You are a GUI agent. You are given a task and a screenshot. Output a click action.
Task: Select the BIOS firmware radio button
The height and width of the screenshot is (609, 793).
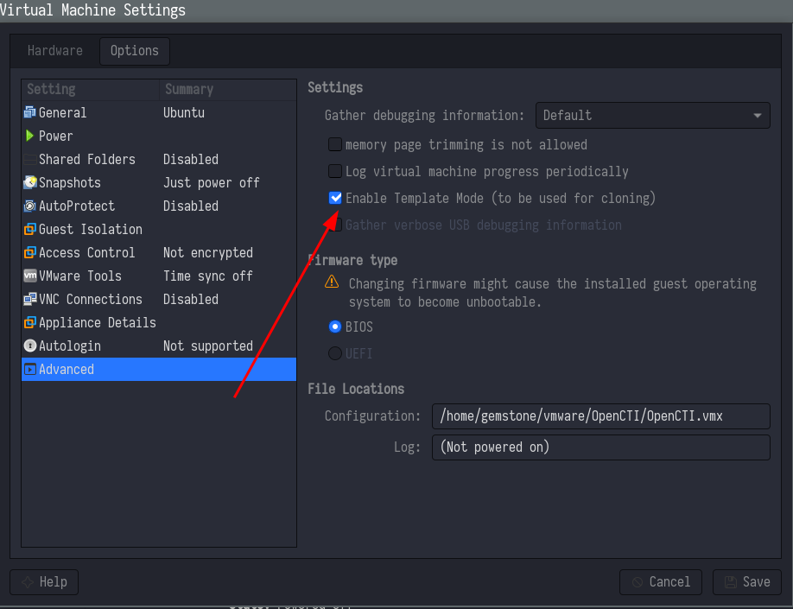coord(335,327)
